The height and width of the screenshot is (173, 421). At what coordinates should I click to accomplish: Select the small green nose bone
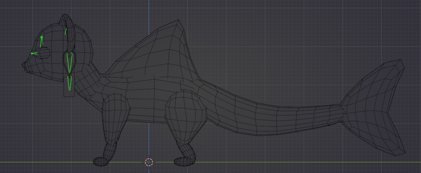(34, 53)
